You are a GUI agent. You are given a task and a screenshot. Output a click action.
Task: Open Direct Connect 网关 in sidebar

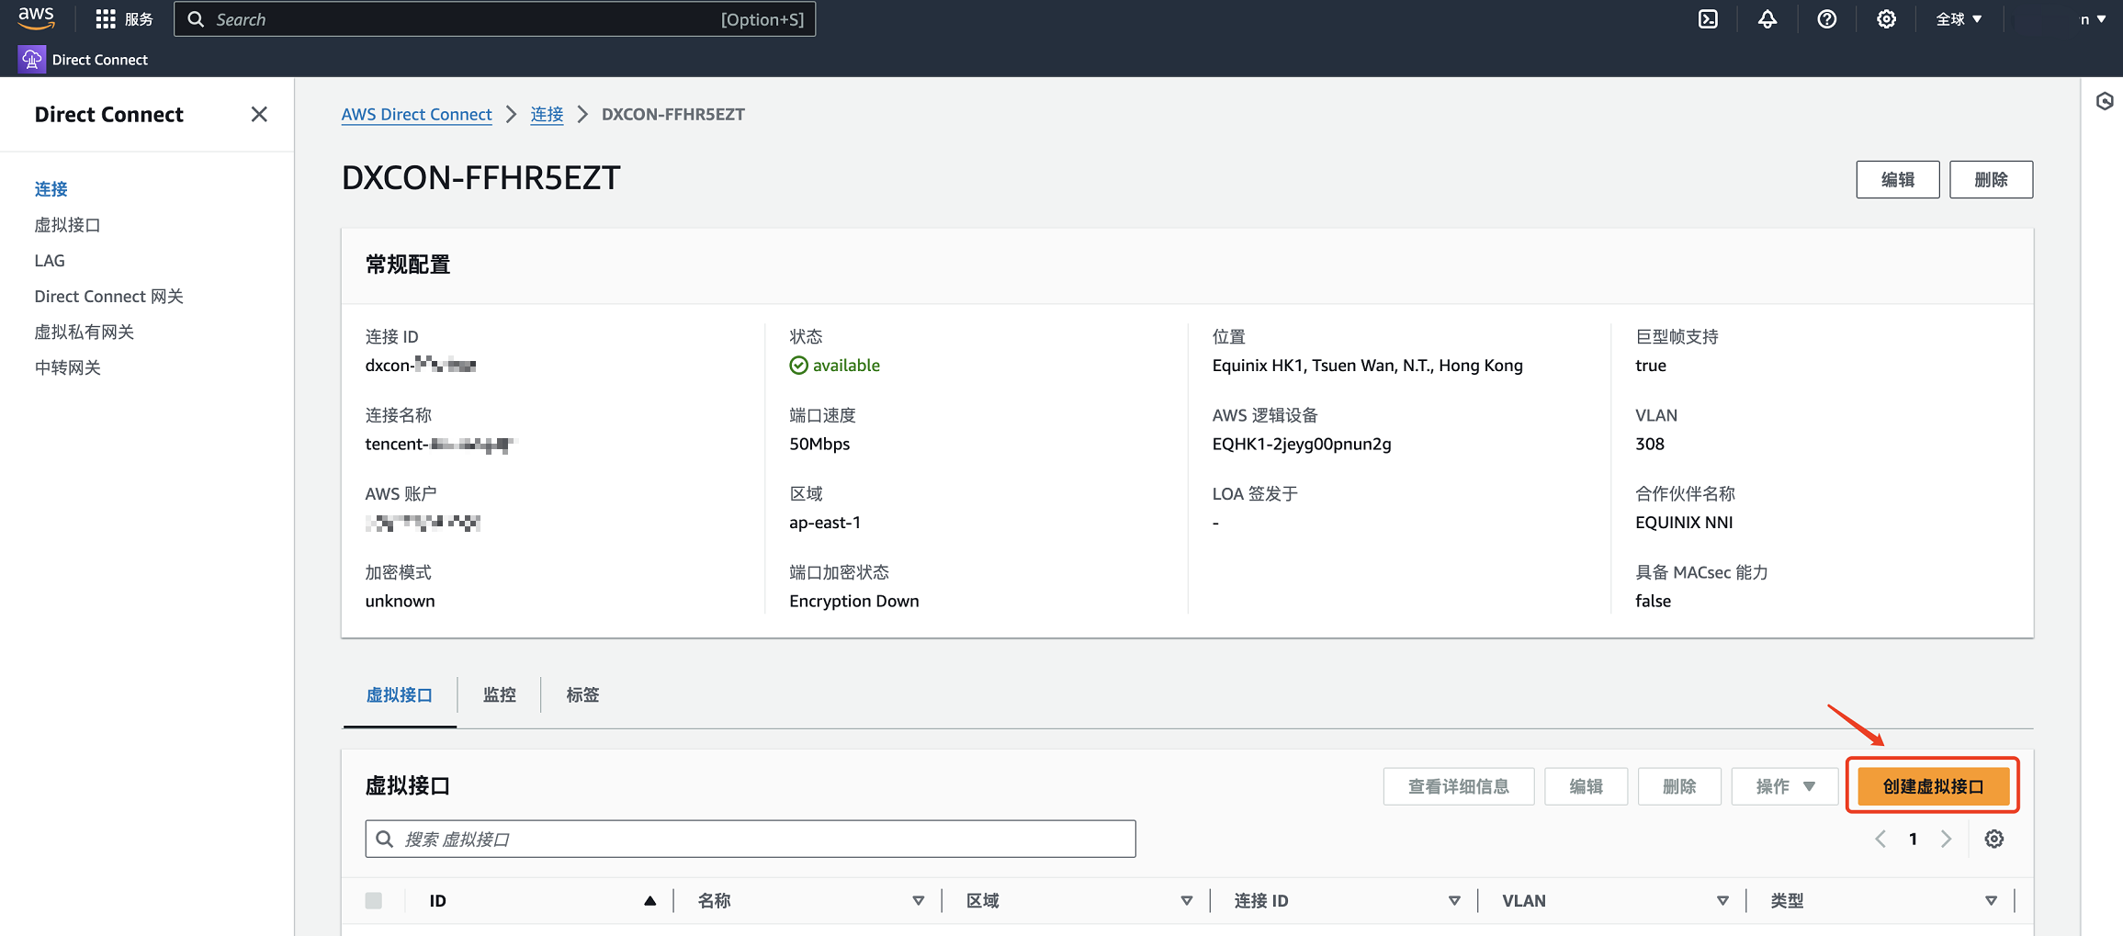click(x=108, y=296)
